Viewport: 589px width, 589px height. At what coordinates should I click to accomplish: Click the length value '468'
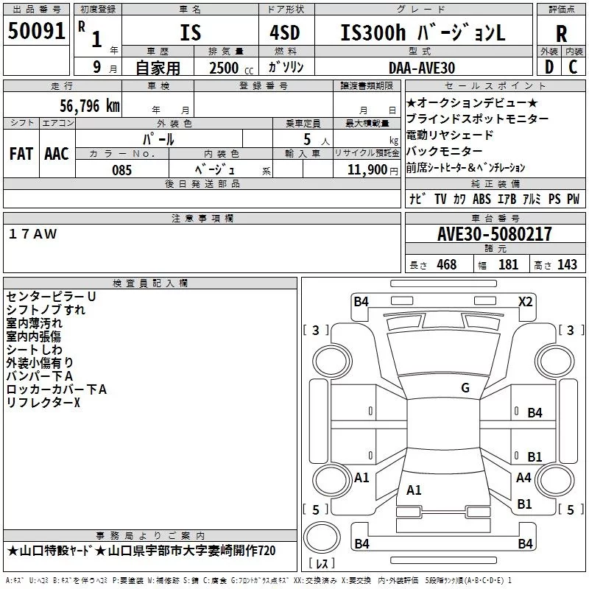click(x=447, y=264)
